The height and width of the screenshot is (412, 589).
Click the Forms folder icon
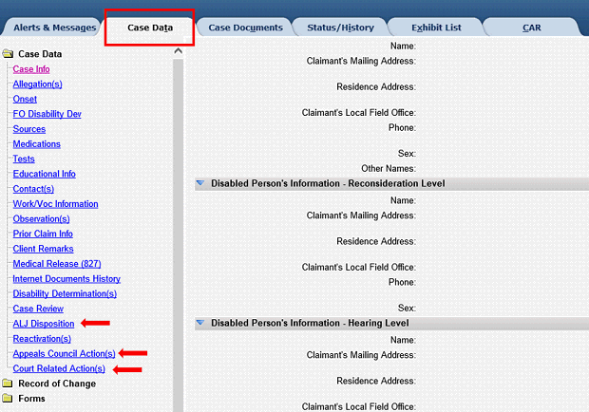(8, 399)
